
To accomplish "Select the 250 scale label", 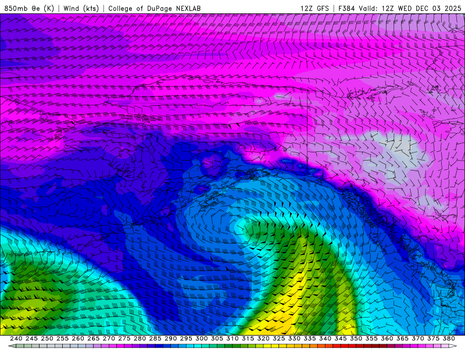I will click(47, 339).
